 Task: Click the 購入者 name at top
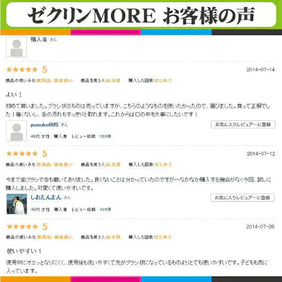[39, 39]
